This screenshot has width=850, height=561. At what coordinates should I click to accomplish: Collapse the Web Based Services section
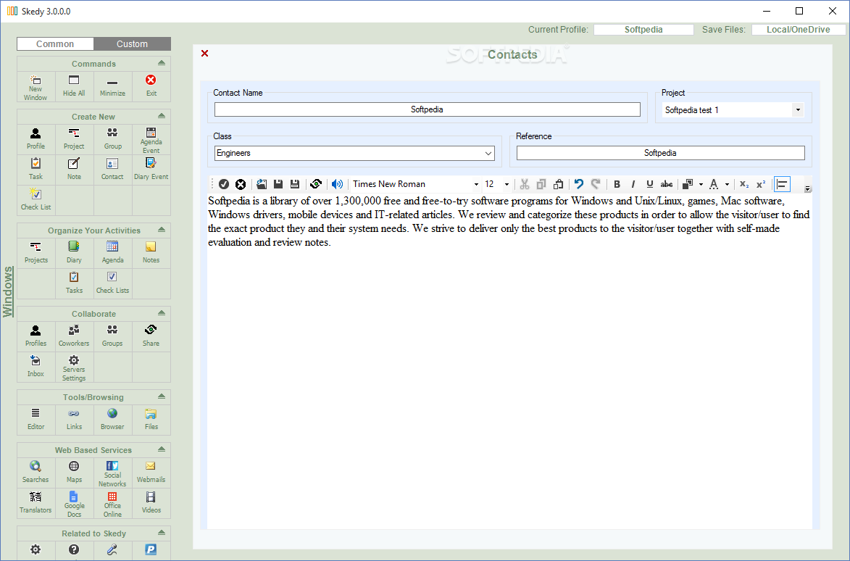pos(162,449)
